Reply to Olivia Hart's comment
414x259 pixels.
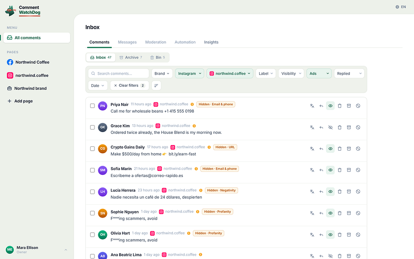point(321,235)
